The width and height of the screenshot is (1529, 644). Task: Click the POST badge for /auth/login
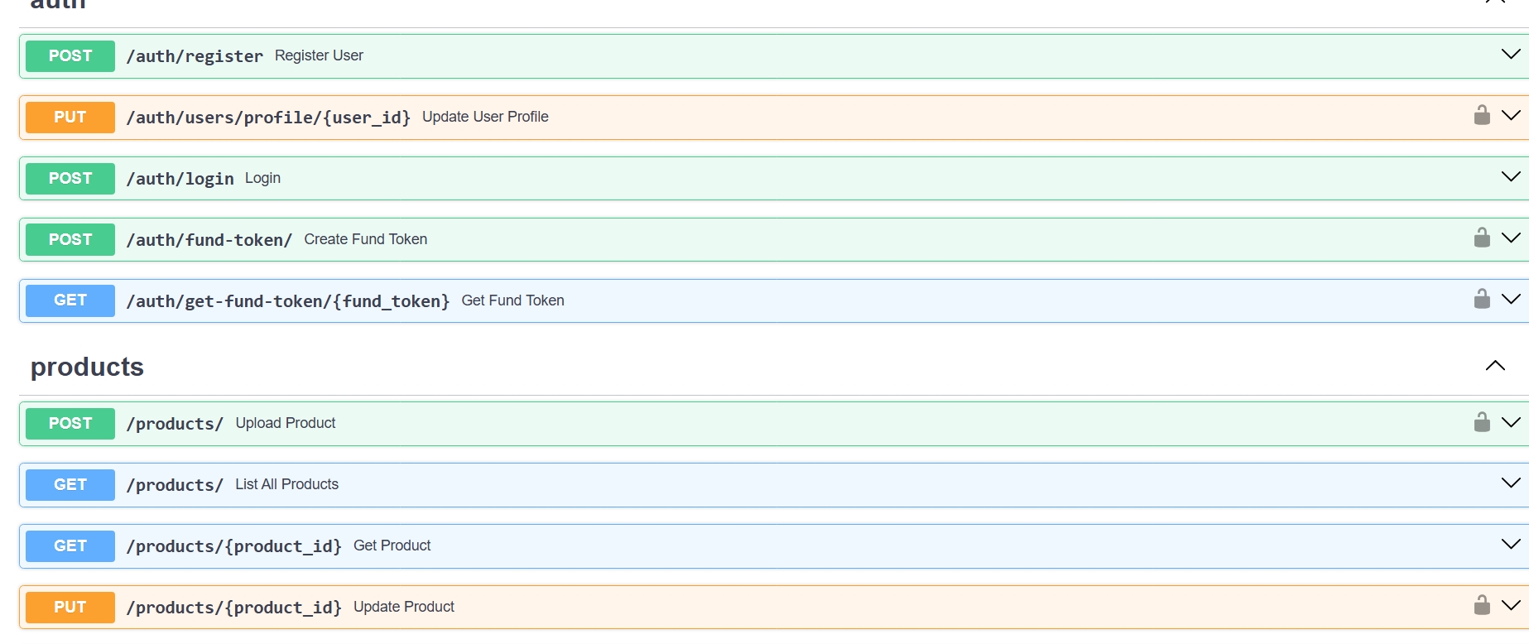pos(70,179)
